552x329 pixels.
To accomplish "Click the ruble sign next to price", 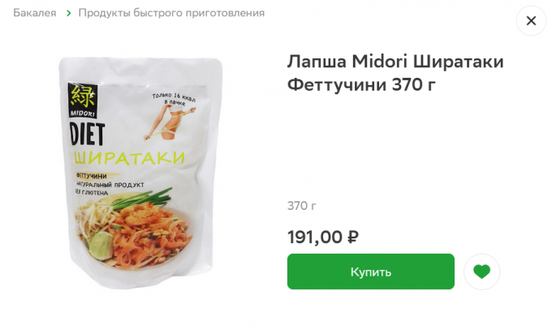I will pyautogui.click(x=353, y=237).
